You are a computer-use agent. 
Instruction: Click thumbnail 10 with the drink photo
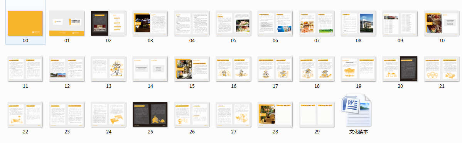[x=442, y=23]
